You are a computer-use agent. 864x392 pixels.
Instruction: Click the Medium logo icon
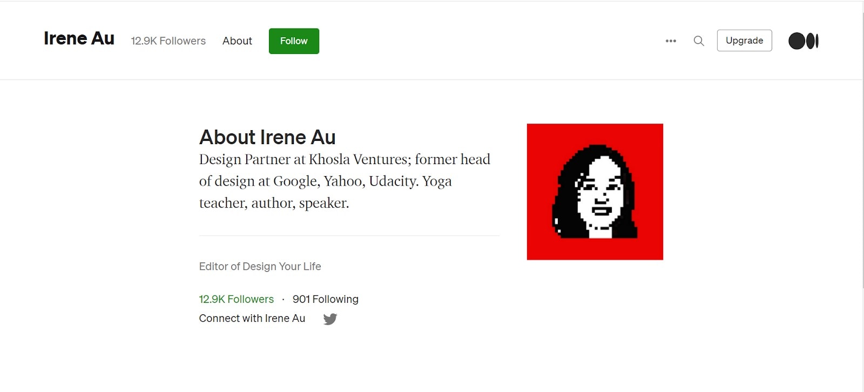804,41
